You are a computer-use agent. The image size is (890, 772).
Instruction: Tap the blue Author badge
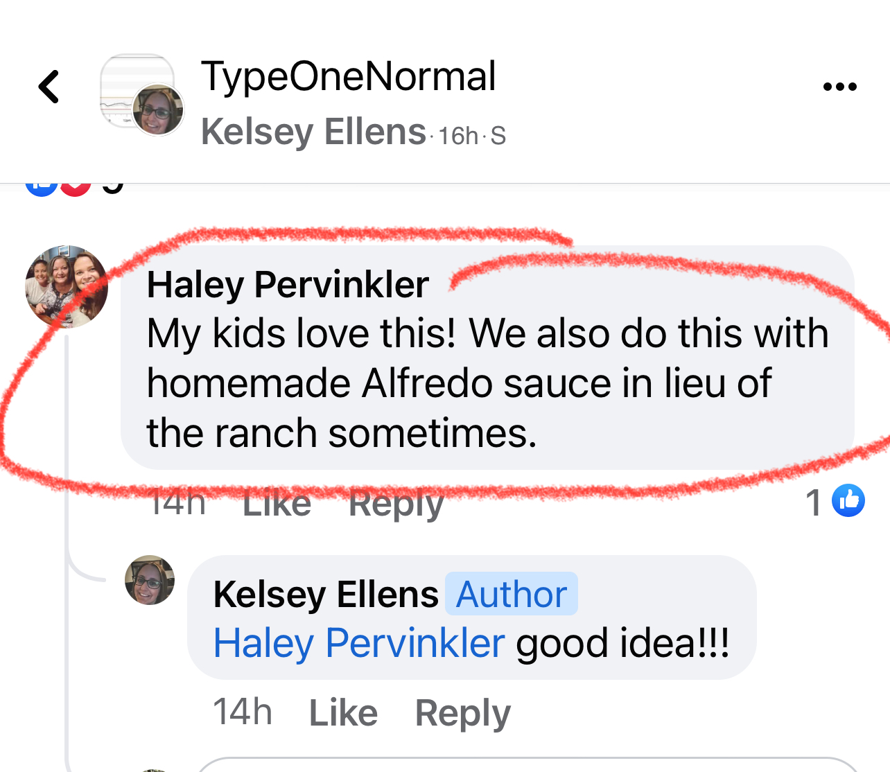coord(512,595)
